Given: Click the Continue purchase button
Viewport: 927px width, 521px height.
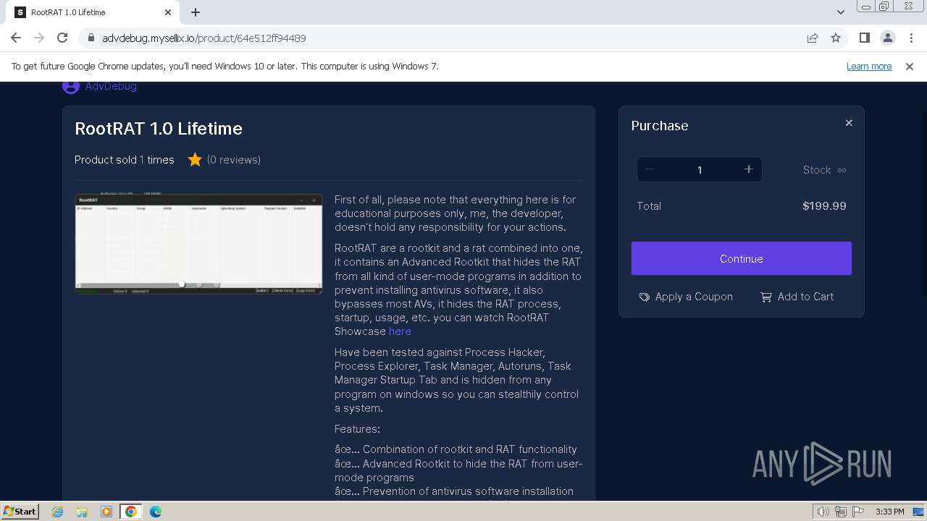Looking at the screenshot, I should pos(742,258).
